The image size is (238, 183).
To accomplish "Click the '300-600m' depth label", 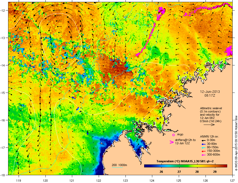I will point(213,155).
